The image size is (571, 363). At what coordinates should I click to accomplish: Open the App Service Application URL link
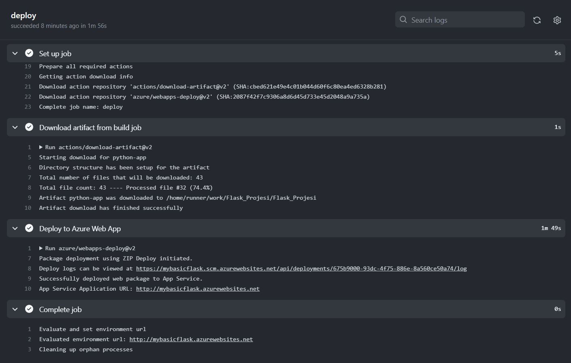point(198,289)
